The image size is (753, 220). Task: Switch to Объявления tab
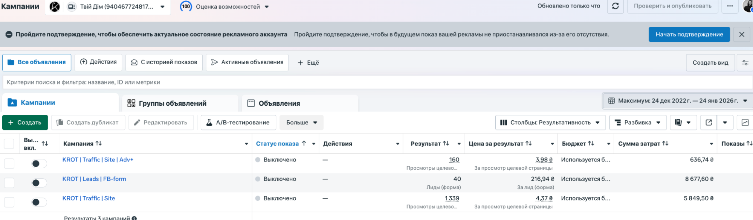(x=279, y=103)
